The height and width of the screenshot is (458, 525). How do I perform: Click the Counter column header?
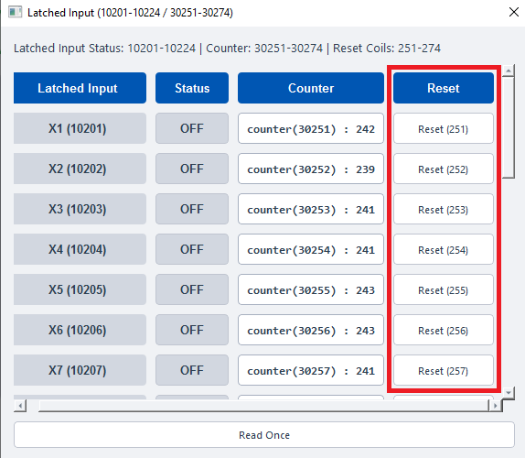(x=311, y=88)
